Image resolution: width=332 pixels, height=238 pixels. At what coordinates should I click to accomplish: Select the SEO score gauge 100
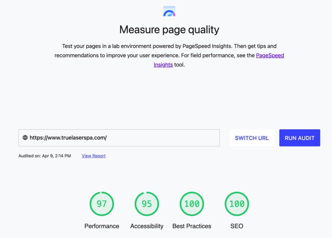(237, 204)
